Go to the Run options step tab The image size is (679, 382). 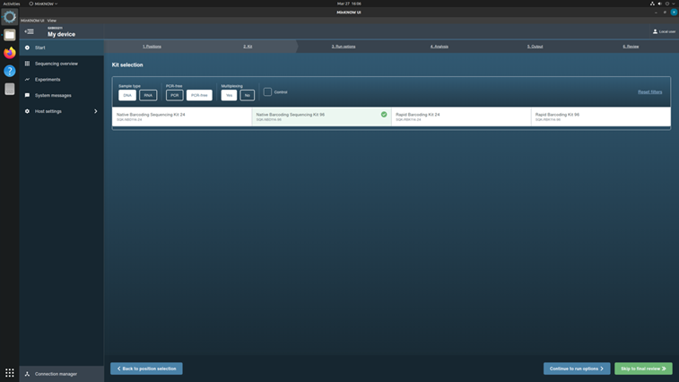pyautogui.click(x=344, y=46)
